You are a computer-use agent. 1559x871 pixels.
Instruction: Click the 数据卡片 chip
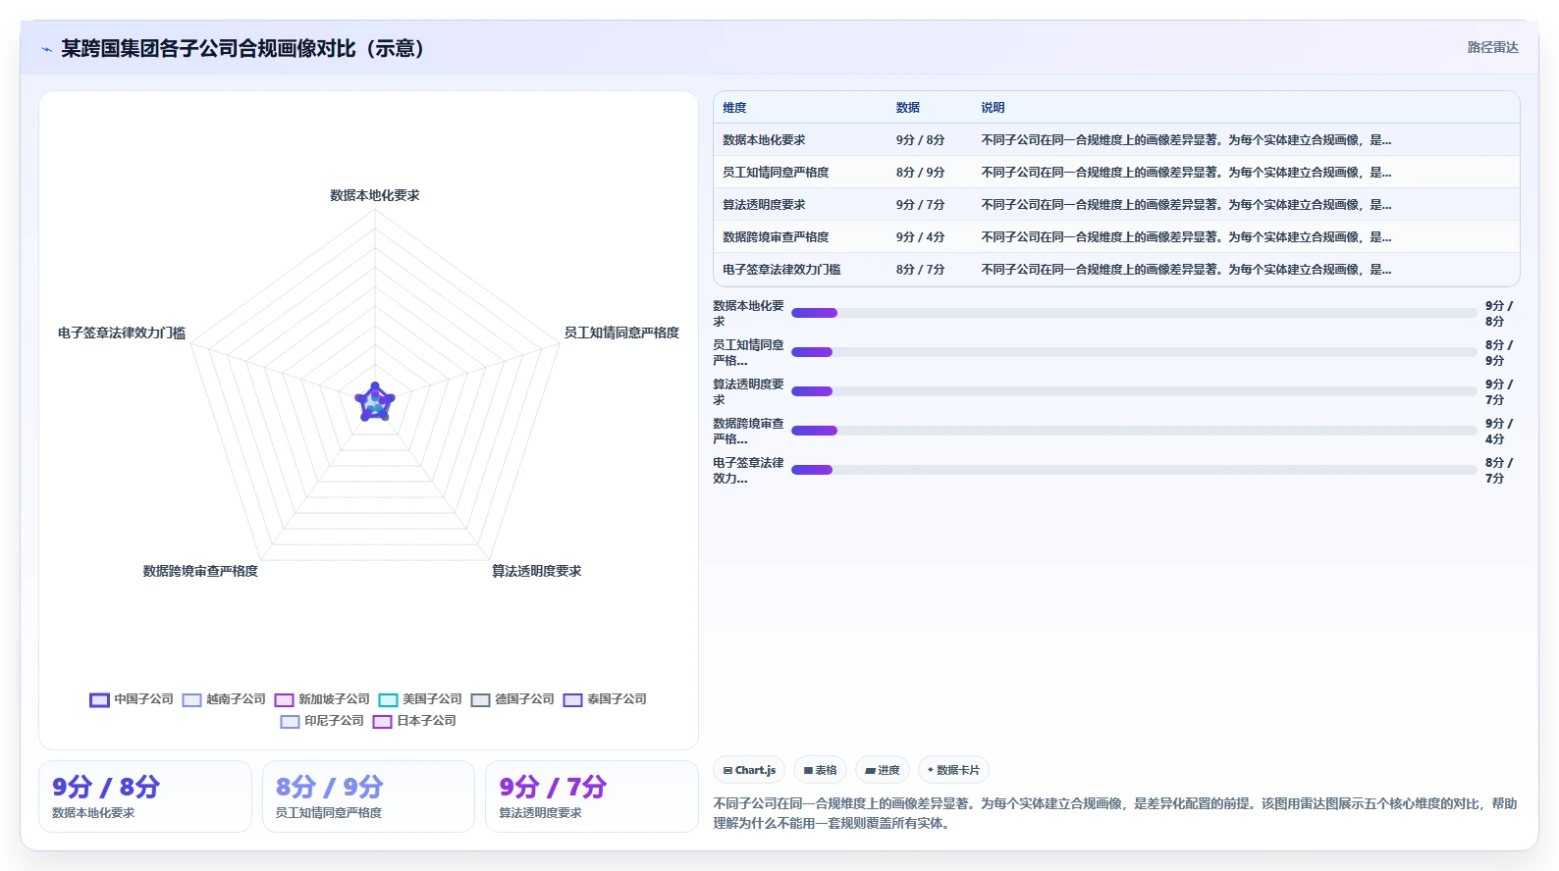[x=953, y=770]
